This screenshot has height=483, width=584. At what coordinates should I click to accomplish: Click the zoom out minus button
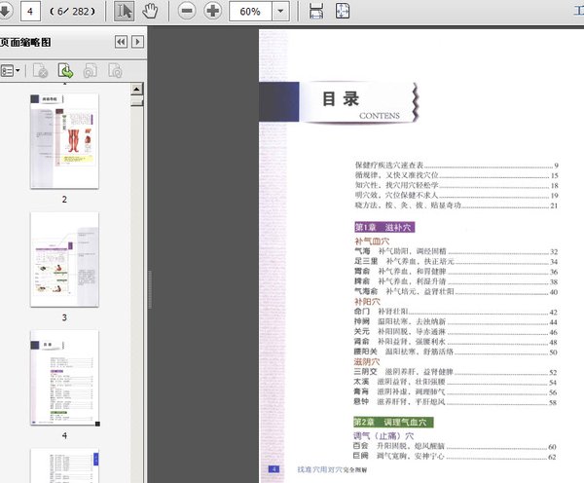[187, 12]
